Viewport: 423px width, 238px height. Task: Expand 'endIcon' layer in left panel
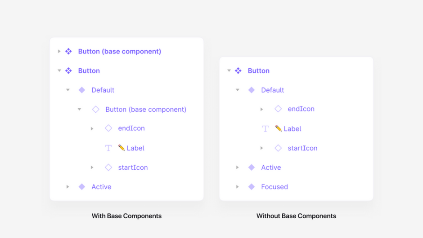point(92,129)
